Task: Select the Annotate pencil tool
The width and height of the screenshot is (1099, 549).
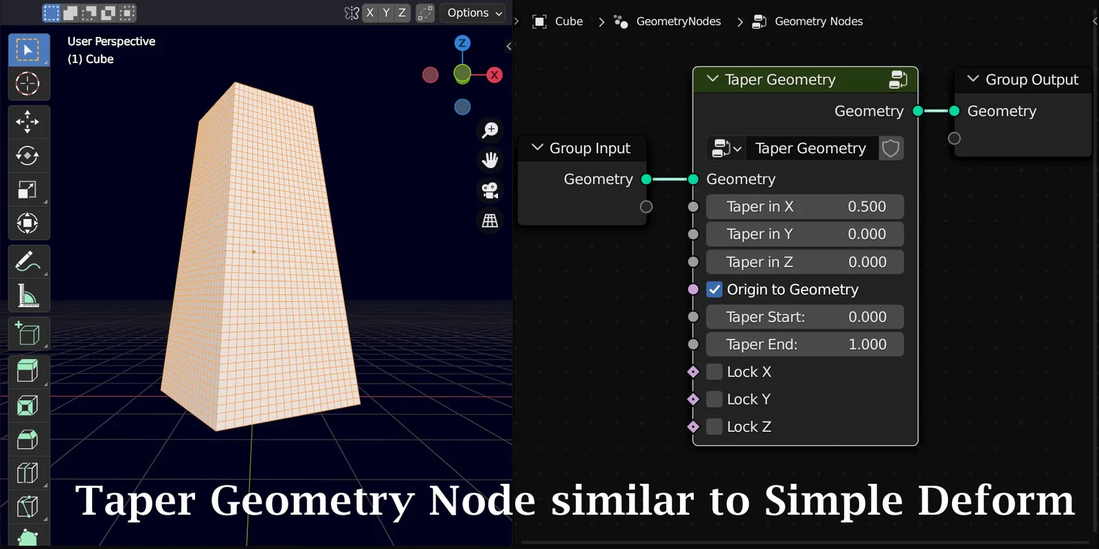Action: click(x=27, y=261)
